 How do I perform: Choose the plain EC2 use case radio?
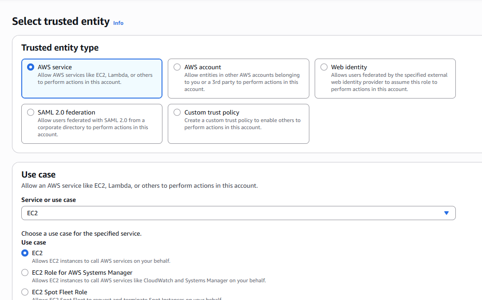pyautogui.click(x=25, y=253)
